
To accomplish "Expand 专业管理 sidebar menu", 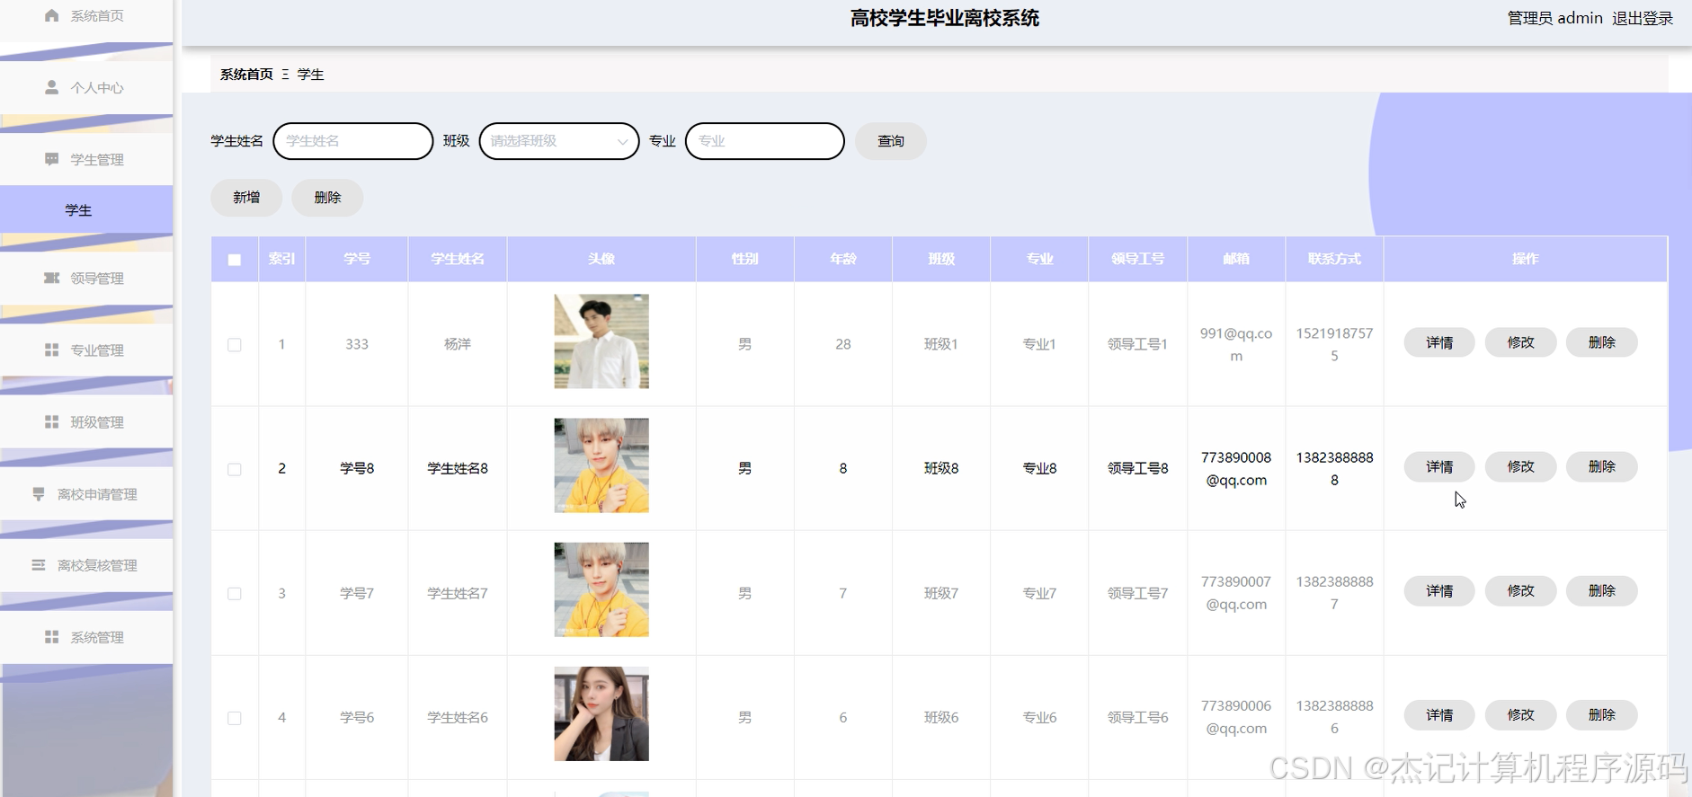I will click(x=86, y=350).
